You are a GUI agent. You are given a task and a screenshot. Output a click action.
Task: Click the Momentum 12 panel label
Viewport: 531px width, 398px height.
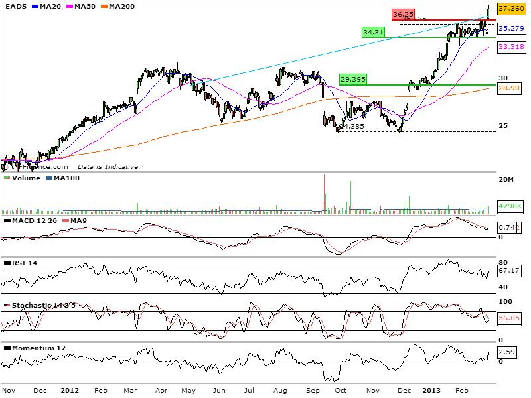(39, 348)
